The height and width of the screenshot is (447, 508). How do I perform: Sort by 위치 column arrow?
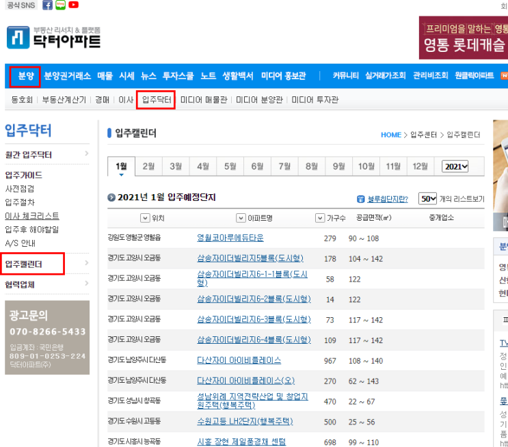pyautogui.click(x=145, y=218)
